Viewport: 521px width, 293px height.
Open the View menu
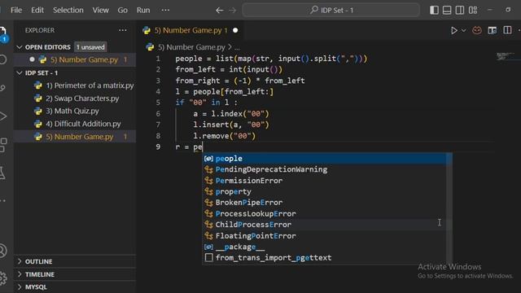[x=100, y=10]
